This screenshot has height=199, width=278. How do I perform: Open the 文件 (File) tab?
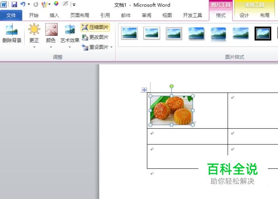click(11, 15)
